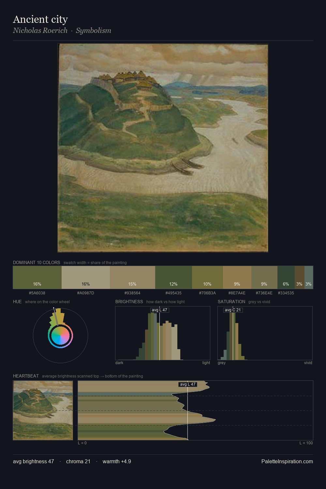Select the 10% olive swatch
This screenshot has width=326, height=489.
(207, 277)
